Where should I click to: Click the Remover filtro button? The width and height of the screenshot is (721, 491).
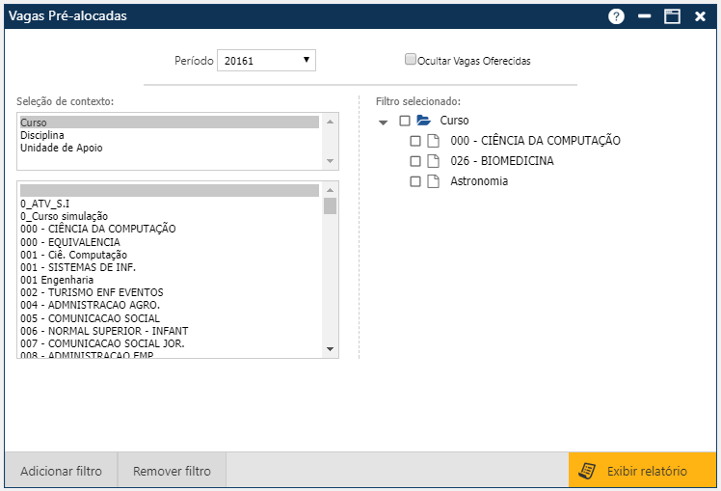click(172, 471)
